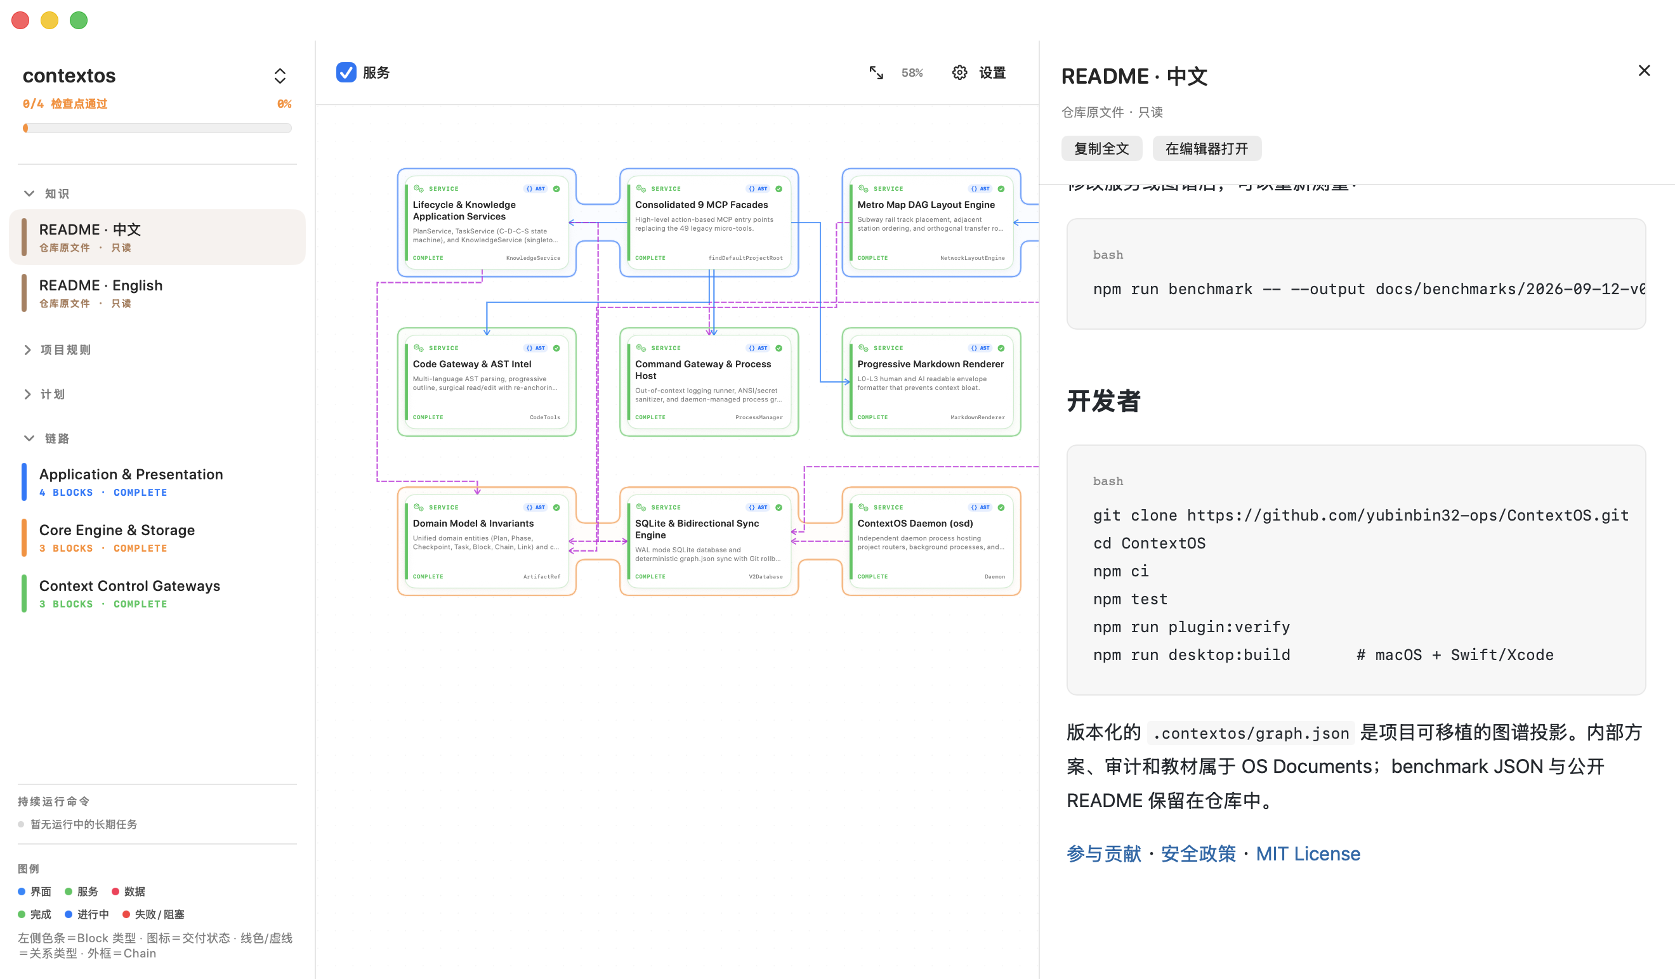Image resolution: width=1675 pixels, height=979 pixels.
Task: Click the AST badge on Code Gateway & AST Intel
Action: (535, 348)
